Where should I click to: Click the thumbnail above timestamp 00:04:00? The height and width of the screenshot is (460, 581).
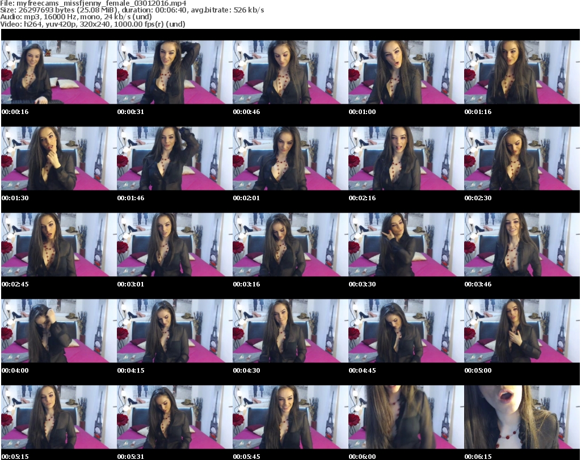(59, 331)
